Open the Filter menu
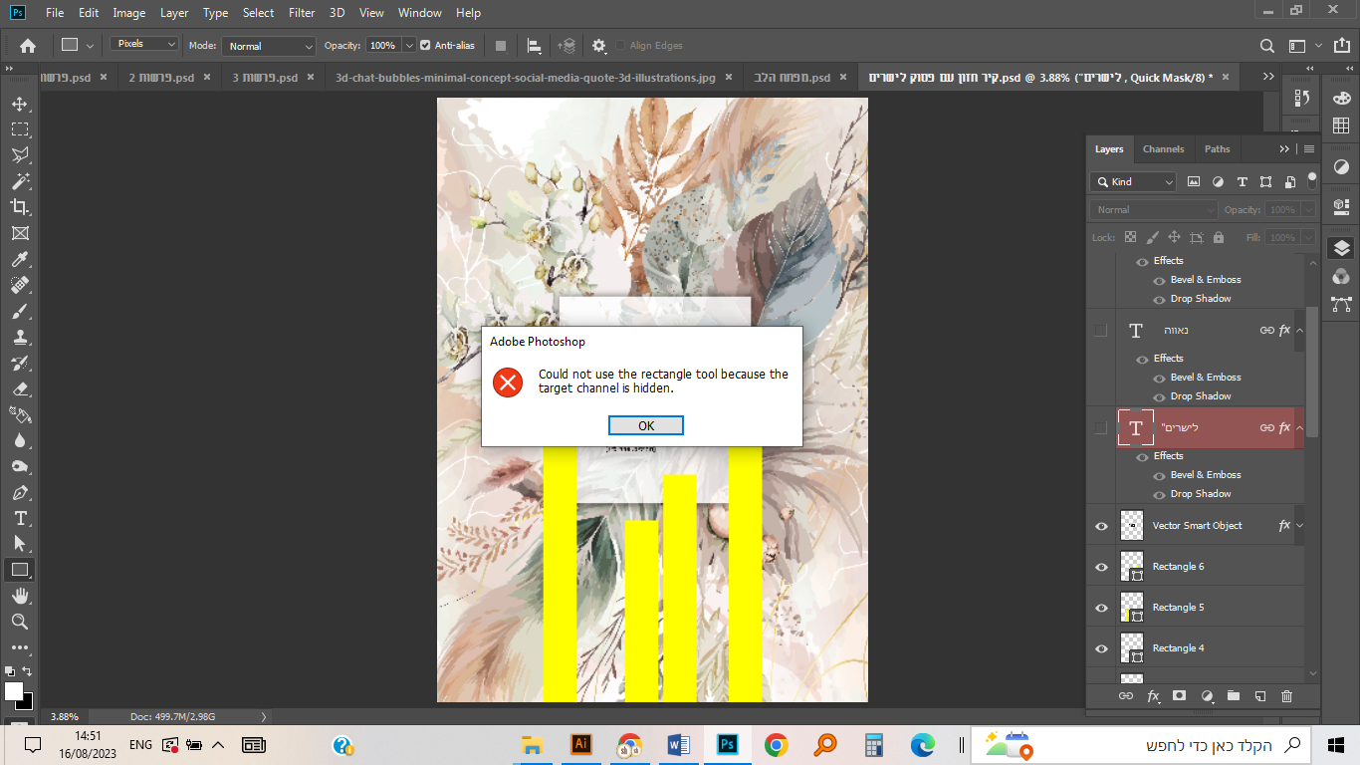 (302, 13)
